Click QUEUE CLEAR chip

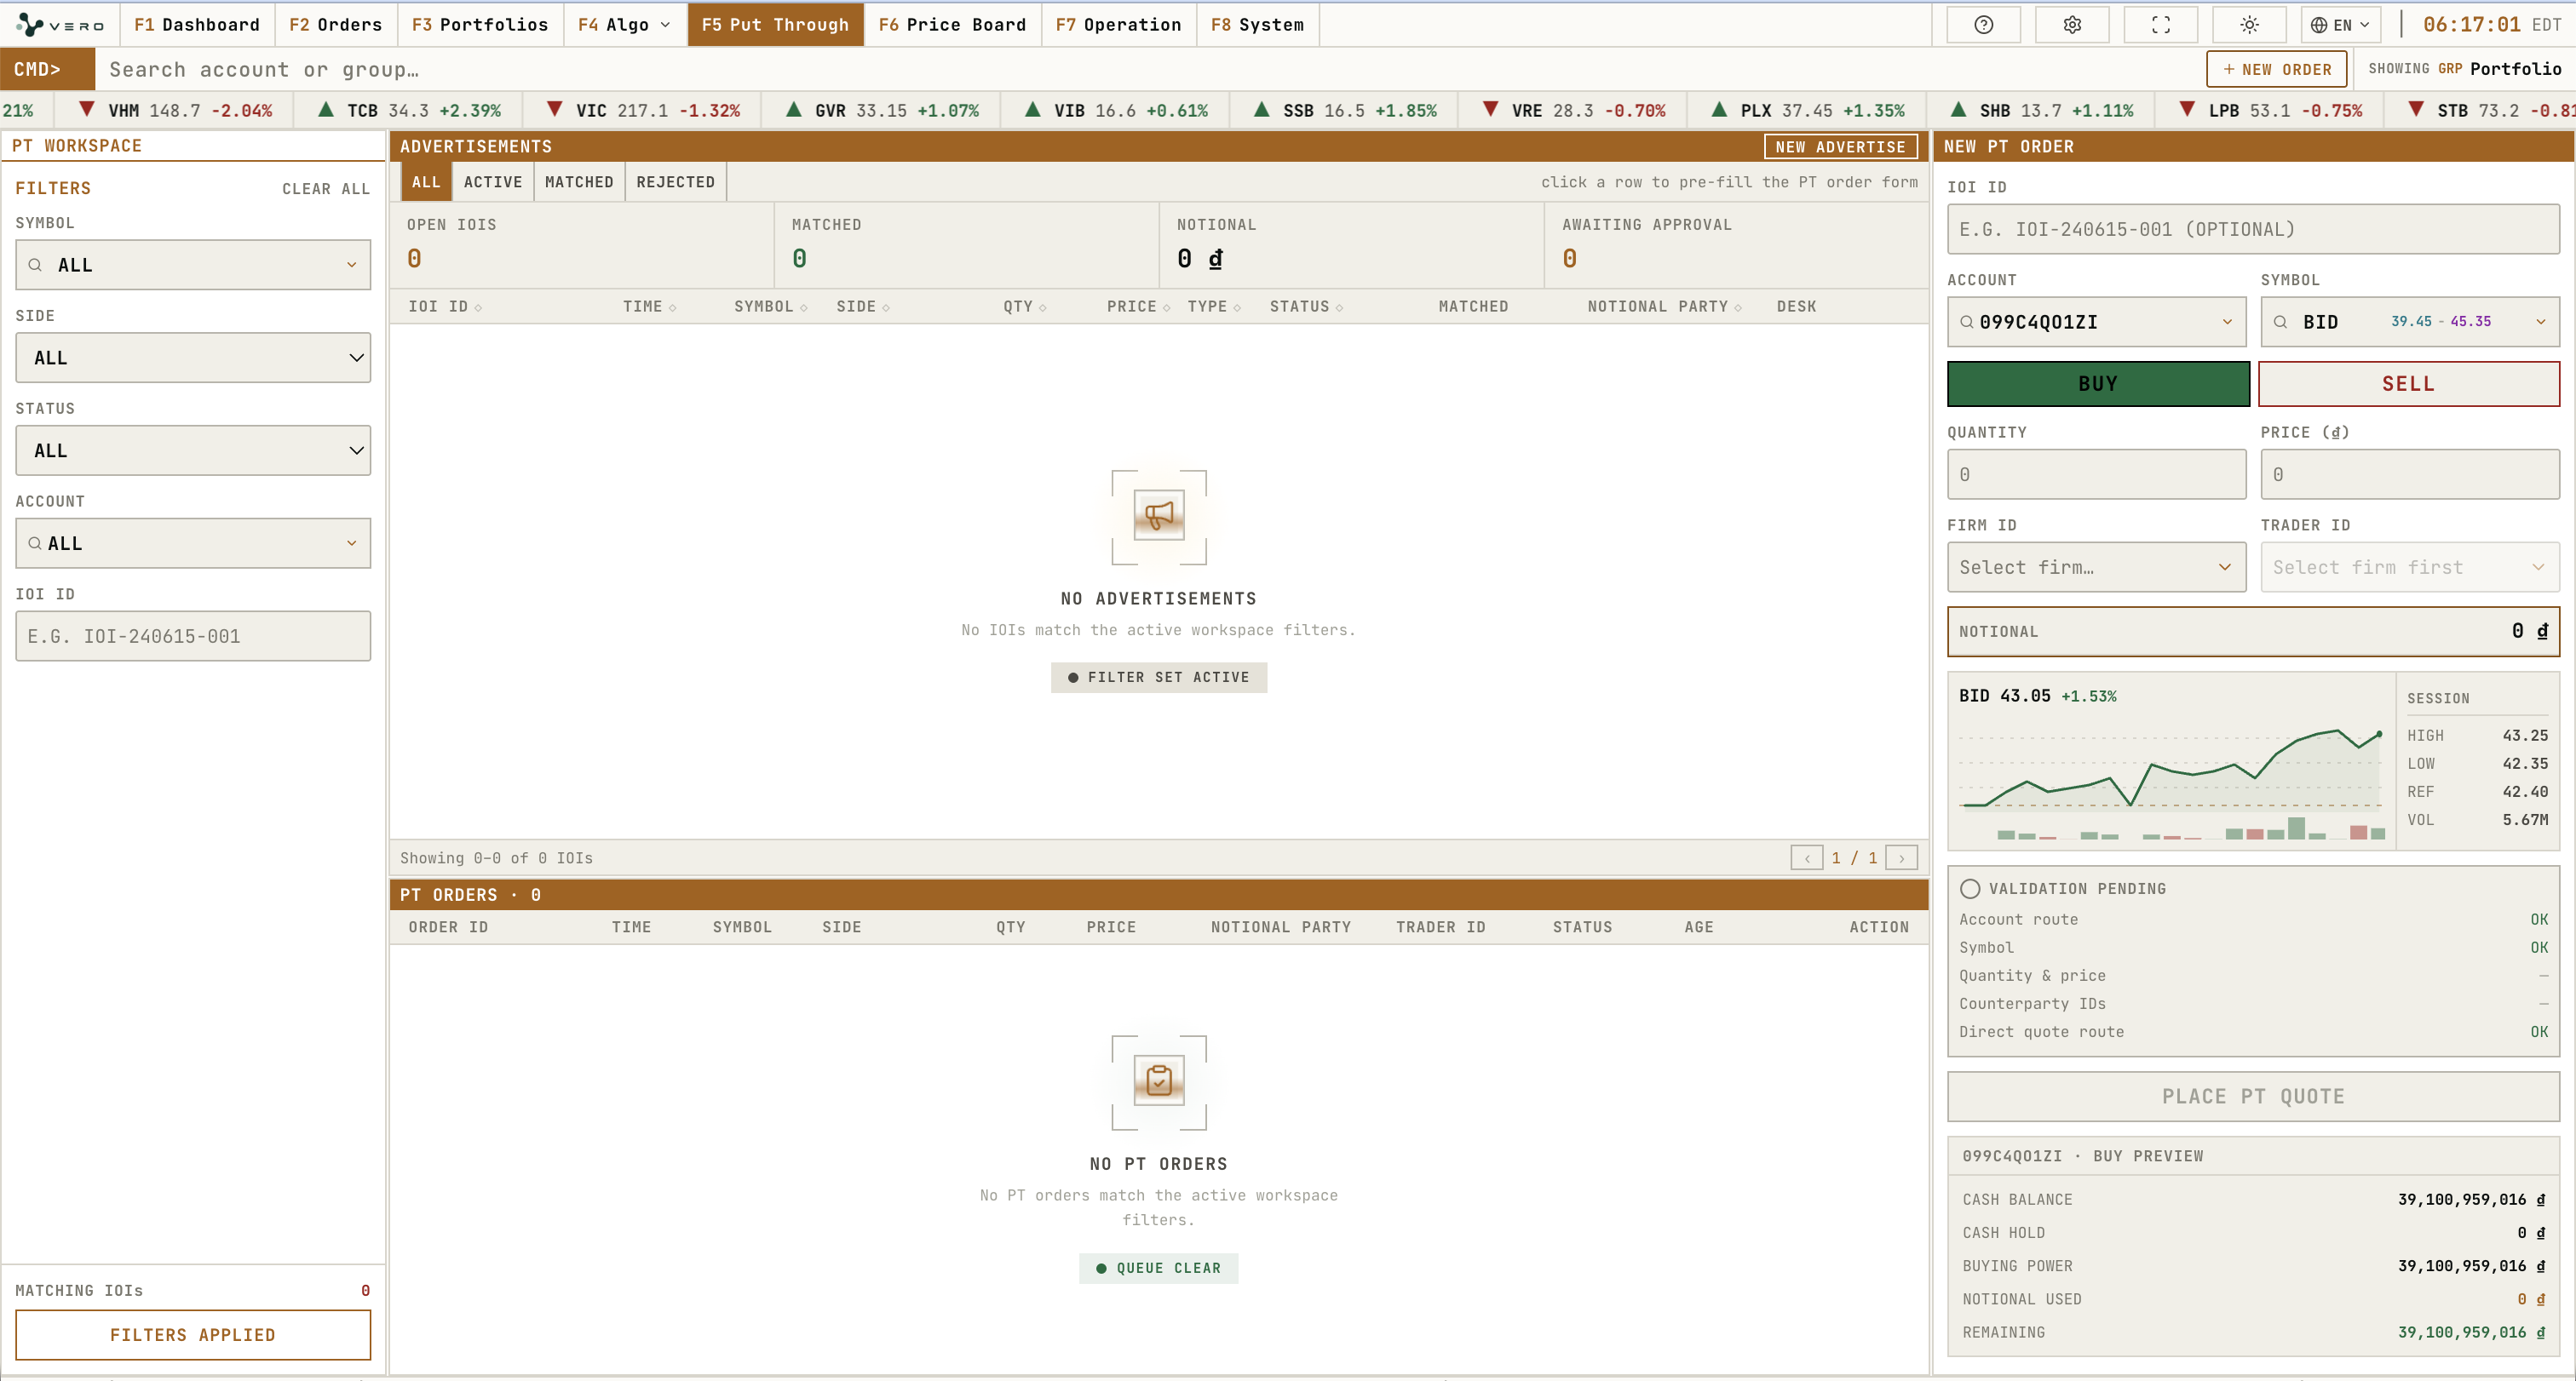tap(1159, 1268)
